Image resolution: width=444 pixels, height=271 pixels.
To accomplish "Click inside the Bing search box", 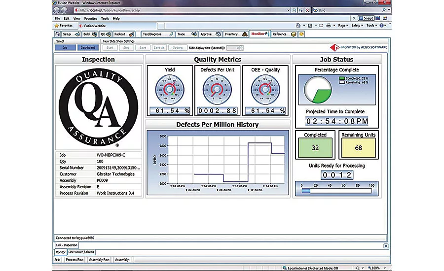I will tap(348, 10).
